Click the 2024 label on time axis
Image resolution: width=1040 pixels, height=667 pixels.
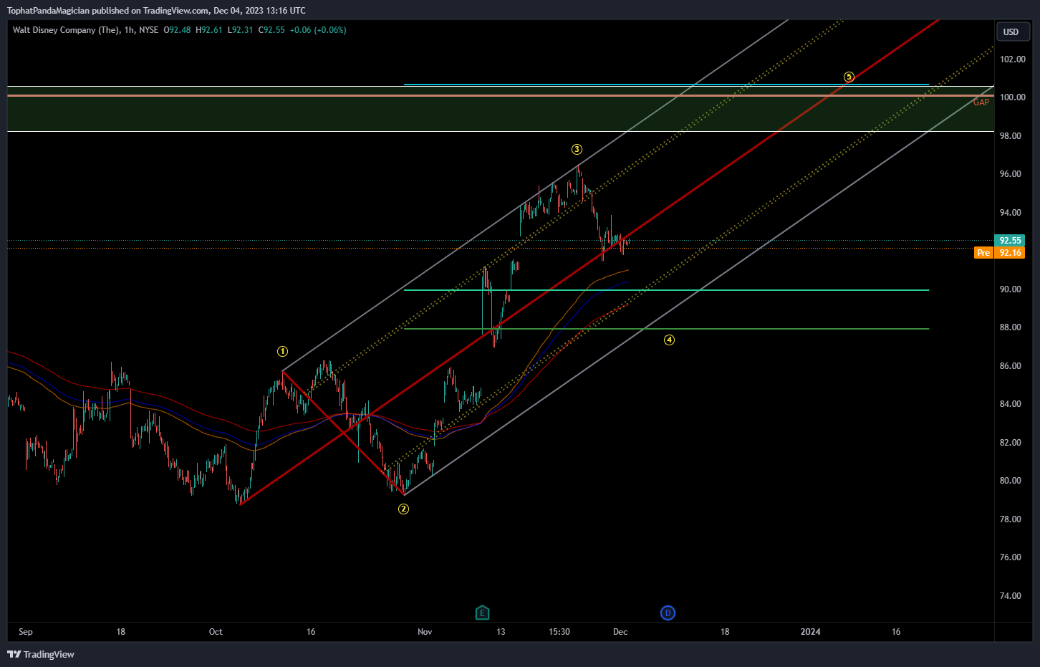tap(810, 632)
